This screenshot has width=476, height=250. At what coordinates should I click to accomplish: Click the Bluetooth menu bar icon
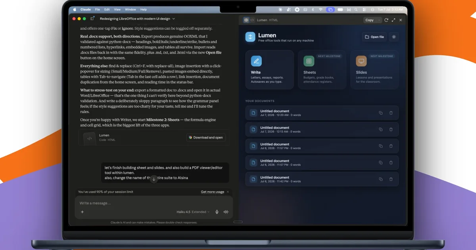point(313,9)
